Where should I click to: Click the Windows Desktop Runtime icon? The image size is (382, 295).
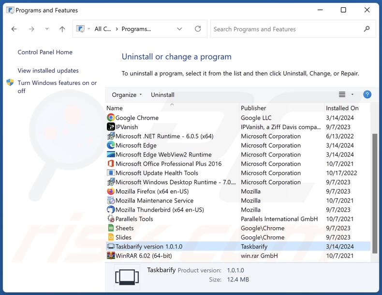pos(111,182)
